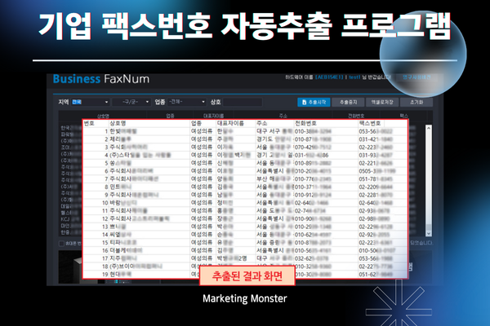Click the 부산 address cell in row 7
This screenshot has height=326, width=490.
274,179
